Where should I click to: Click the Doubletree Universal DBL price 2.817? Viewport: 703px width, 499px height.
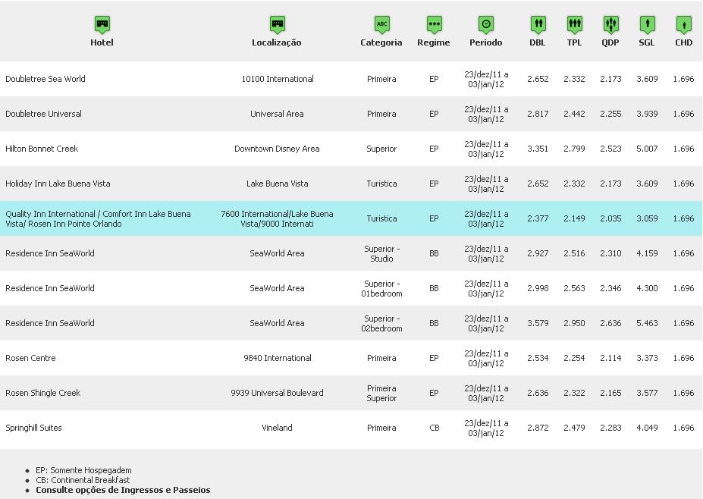coord(538,114)
